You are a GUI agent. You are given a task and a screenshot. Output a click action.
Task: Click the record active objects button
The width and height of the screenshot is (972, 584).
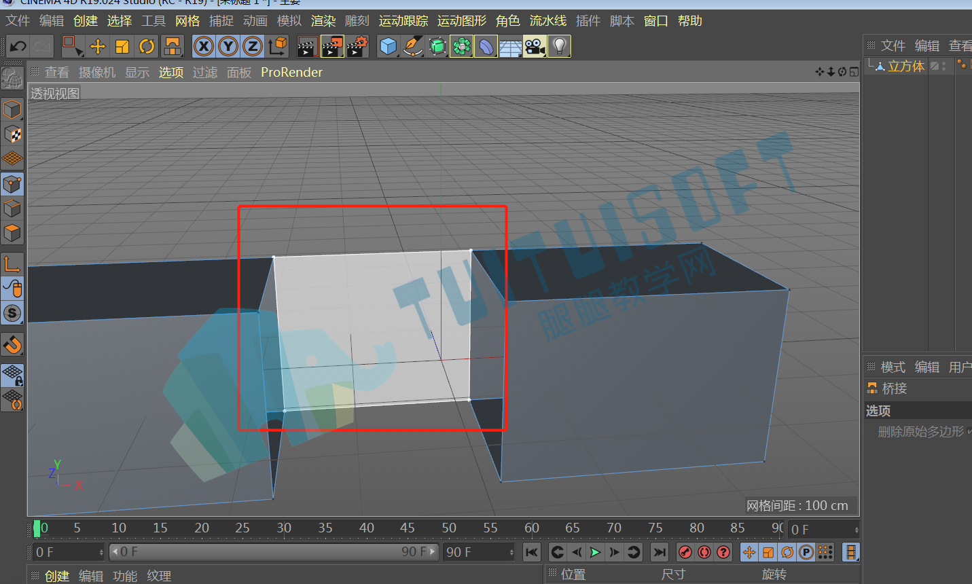(685, 552)
